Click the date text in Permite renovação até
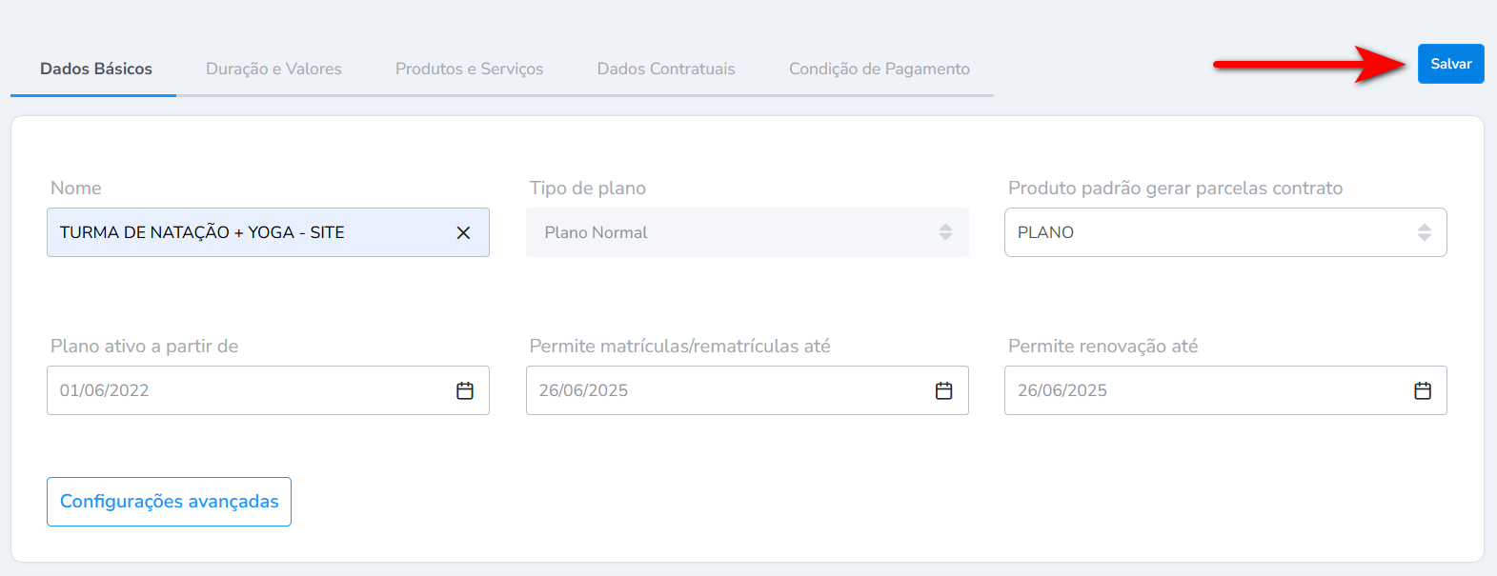Screen dimensions: 1497x576 click(x=1062, y=390)
